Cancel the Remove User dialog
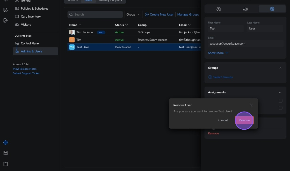Screen dimensions: 290x171 pyautogui.click(x=223, y=120)
